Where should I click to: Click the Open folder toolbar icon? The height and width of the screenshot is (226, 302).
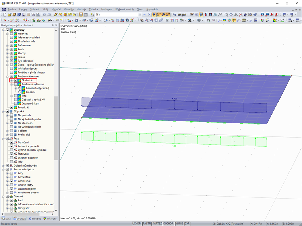coord(10,15)
